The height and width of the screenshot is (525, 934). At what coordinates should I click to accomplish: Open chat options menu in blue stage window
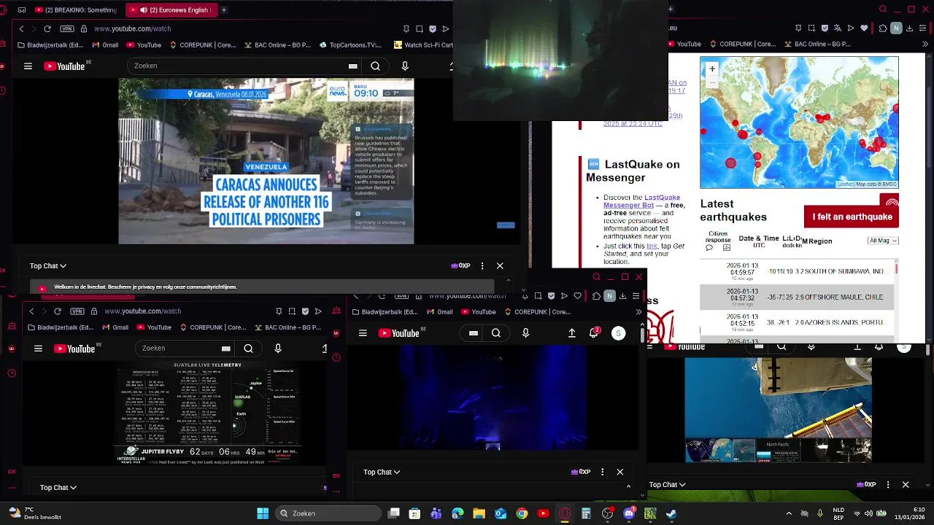coord(602,472)
